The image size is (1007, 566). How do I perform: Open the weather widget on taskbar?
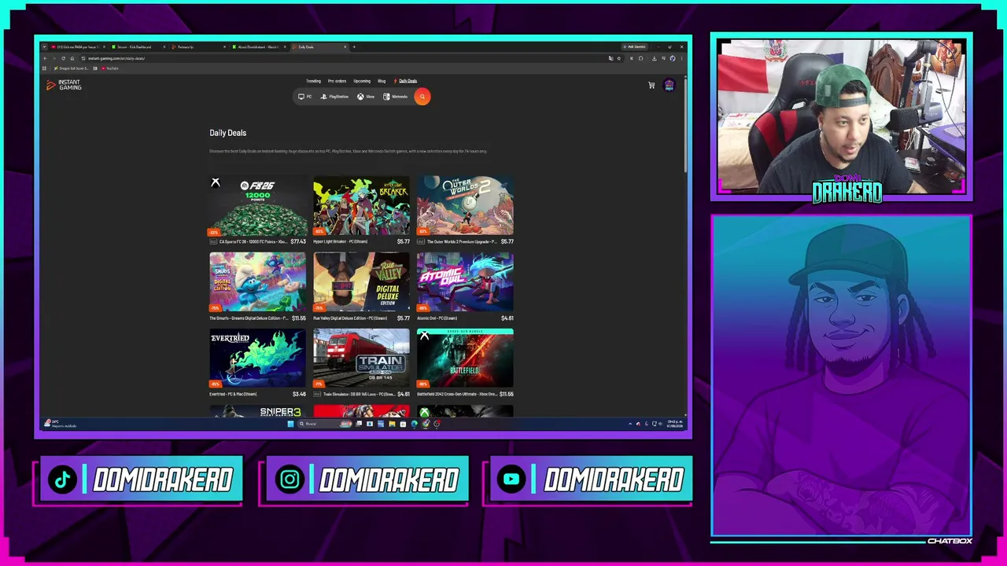pos(60,424)
